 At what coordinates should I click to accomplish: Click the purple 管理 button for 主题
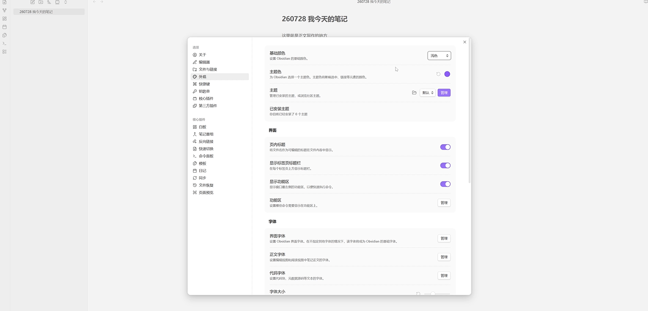pos(444,93)
